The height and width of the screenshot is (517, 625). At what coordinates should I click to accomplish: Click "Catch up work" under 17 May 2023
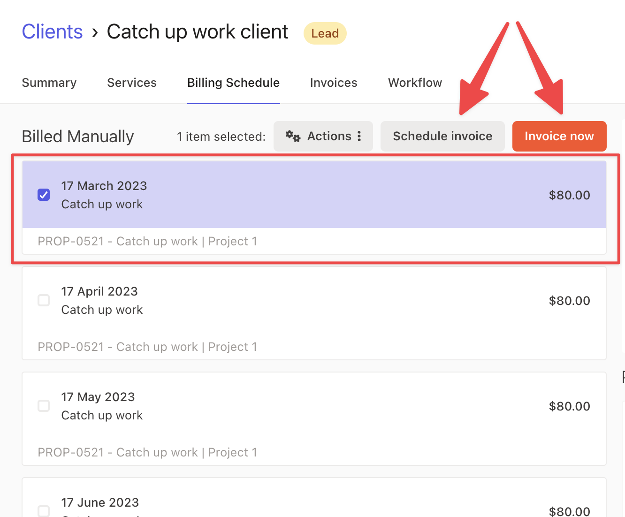[x=102, y=415]
